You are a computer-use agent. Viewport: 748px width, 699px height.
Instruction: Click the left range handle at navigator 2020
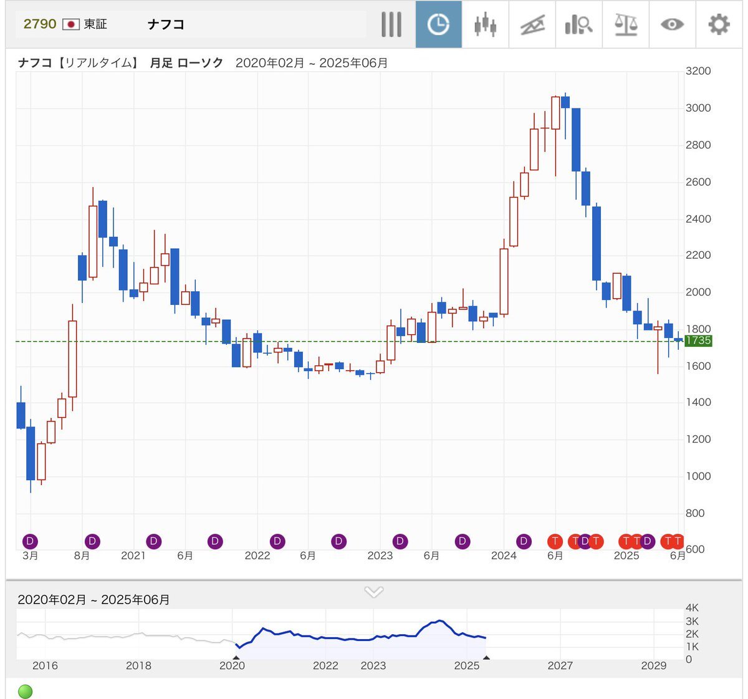point(236,657)
